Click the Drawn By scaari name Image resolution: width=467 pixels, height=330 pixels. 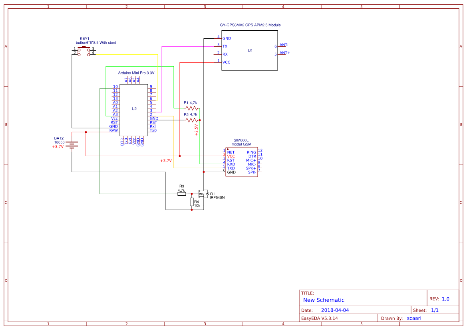point(414,318)
